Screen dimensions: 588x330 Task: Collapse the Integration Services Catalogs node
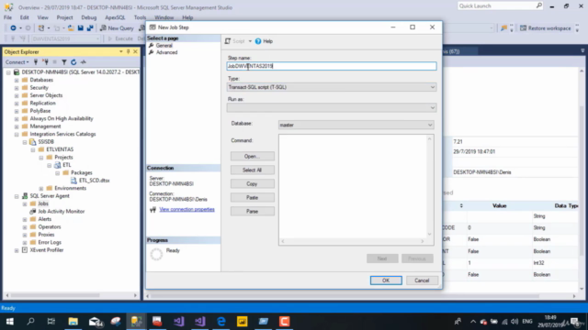(x=17, y=135)
